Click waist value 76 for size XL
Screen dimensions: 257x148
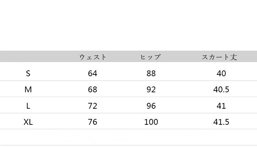(x=93, y=122)
